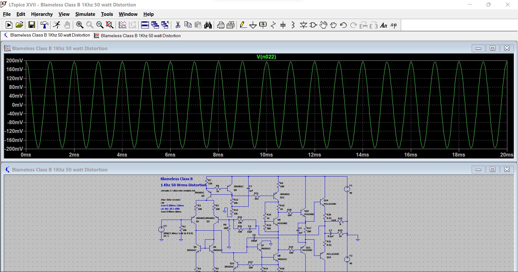Zoom out with the minus magnifier icon
Viewport: 518px width, 272px height.
[x=100, y=25]
